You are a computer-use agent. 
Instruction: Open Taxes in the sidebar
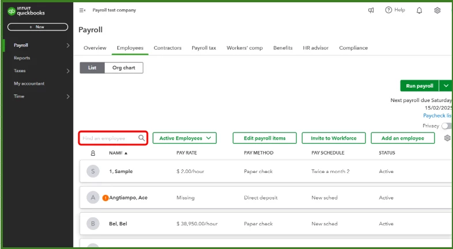click(20, 71)
